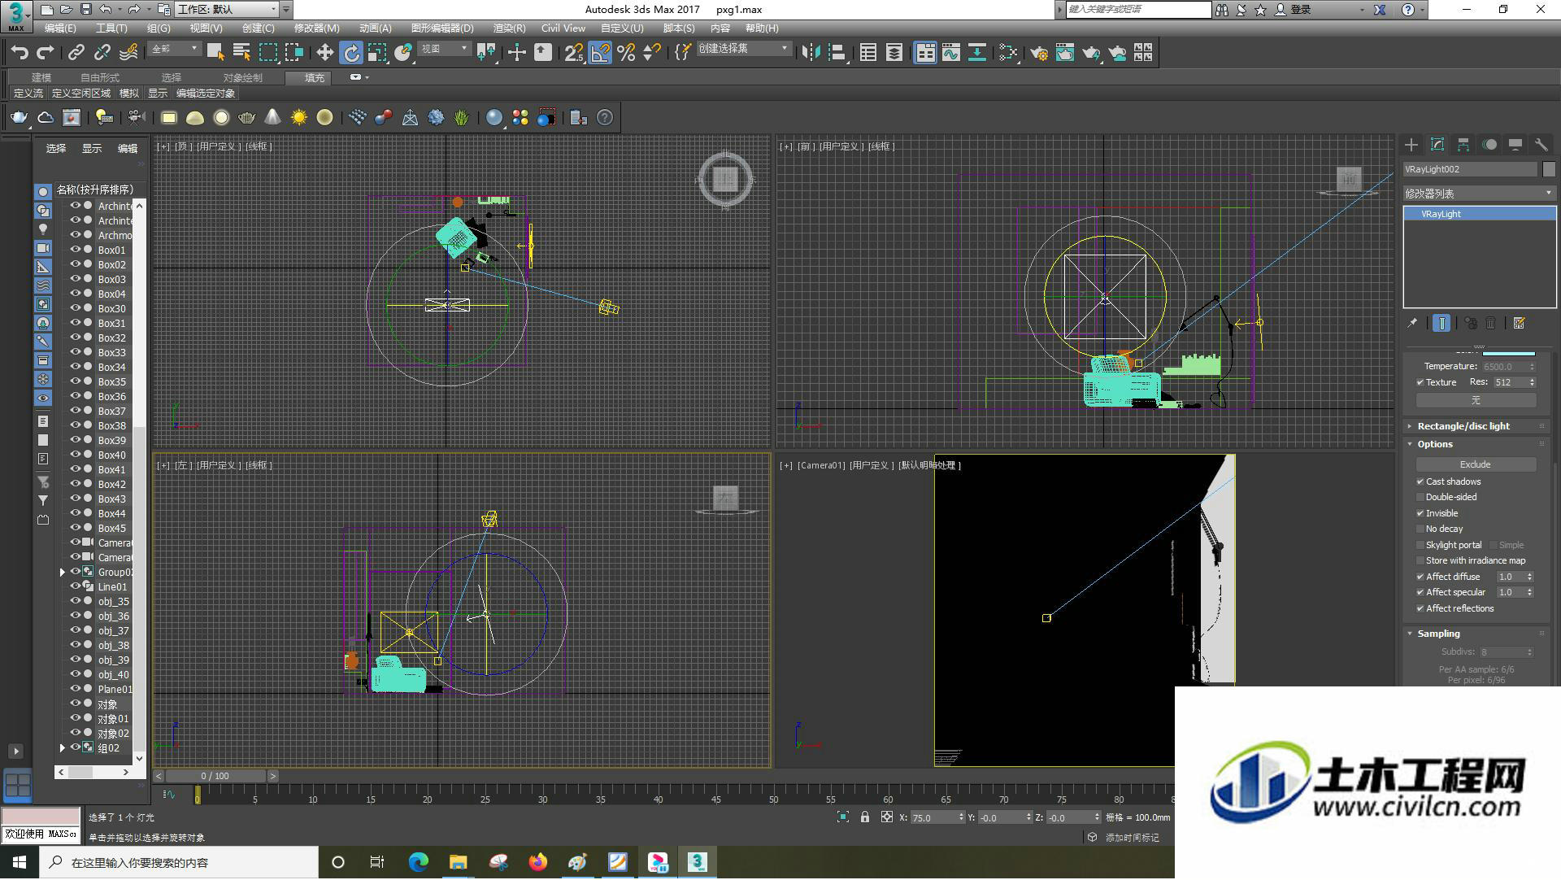Switch to the 对象绘制 ribbon tab
This screenshot has height=880, width=1561.
[x=242, y=78]
